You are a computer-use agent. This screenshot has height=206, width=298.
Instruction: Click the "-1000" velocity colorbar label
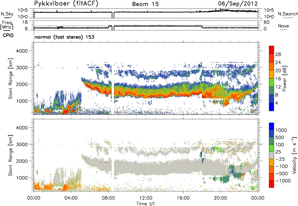283,181
